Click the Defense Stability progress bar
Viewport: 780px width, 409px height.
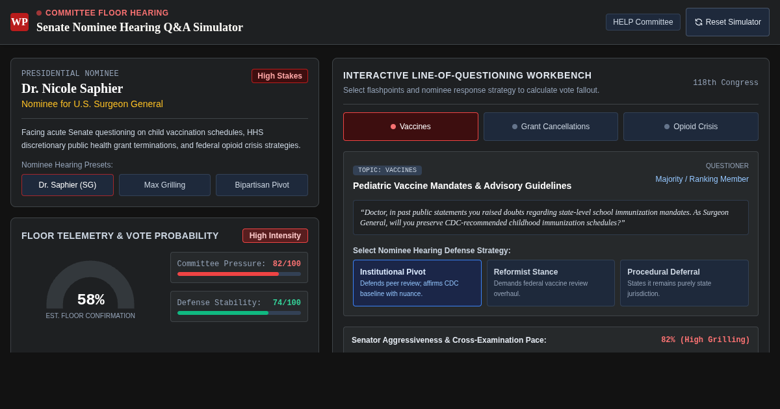(x=239, y=313)
